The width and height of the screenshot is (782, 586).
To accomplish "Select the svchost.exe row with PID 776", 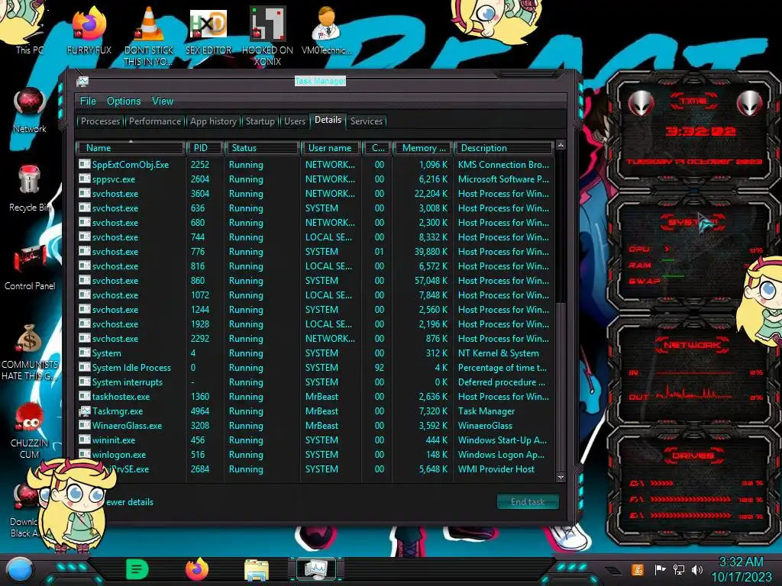I will click(x=315, y=252).
